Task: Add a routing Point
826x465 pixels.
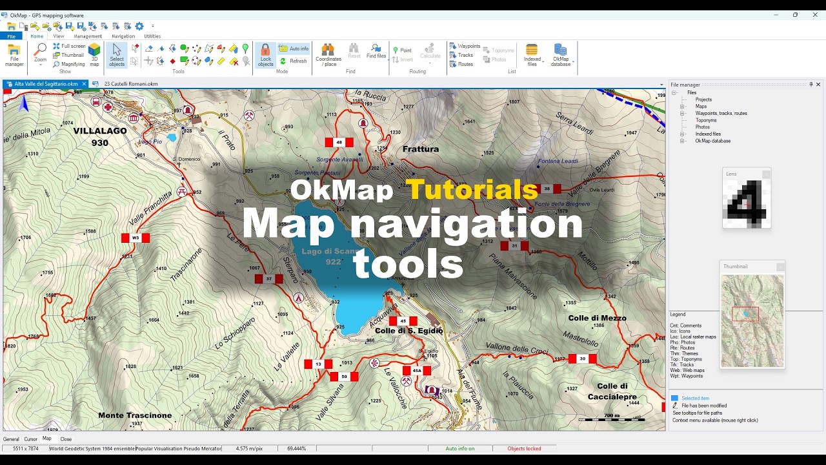Action: [402, 50]
